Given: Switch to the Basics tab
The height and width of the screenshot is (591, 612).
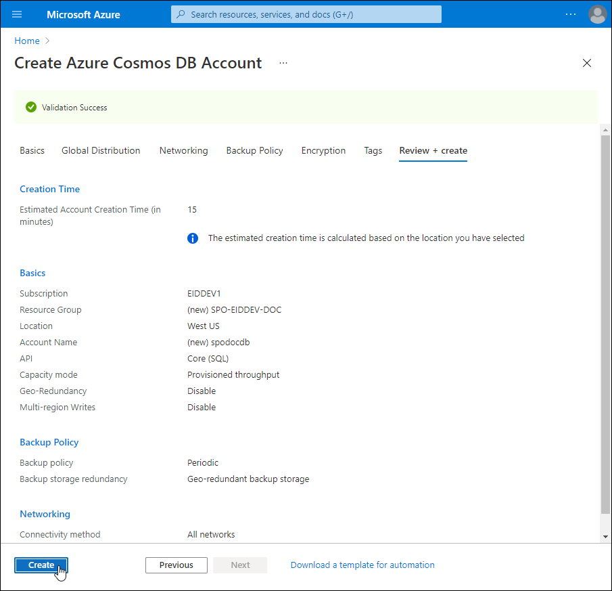Looking at the screenshot, I should pyautogui.click(x=32, y=150).
